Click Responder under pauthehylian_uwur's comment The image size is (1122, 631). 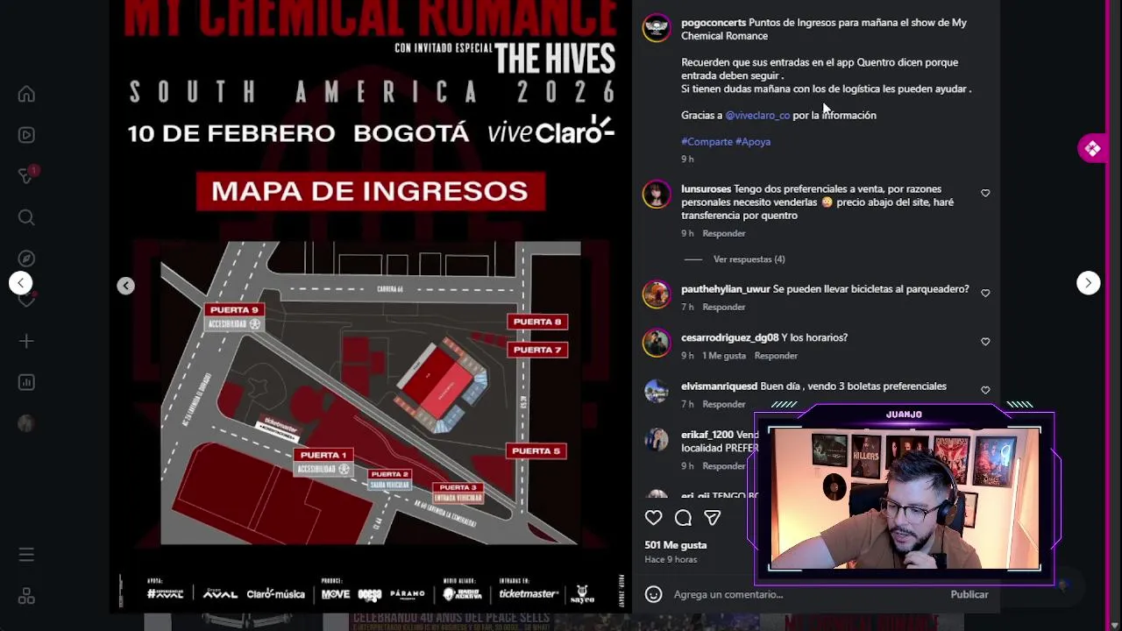pyautogui.click(x=723, y=307)
